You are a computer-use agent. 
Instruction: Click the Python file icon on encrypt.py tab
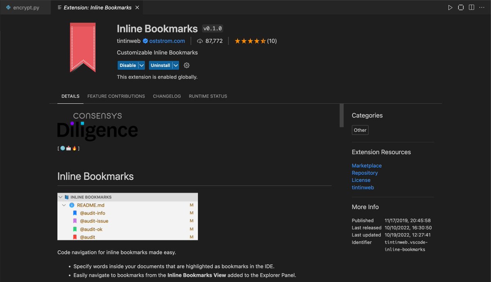(x=8, y=7)
